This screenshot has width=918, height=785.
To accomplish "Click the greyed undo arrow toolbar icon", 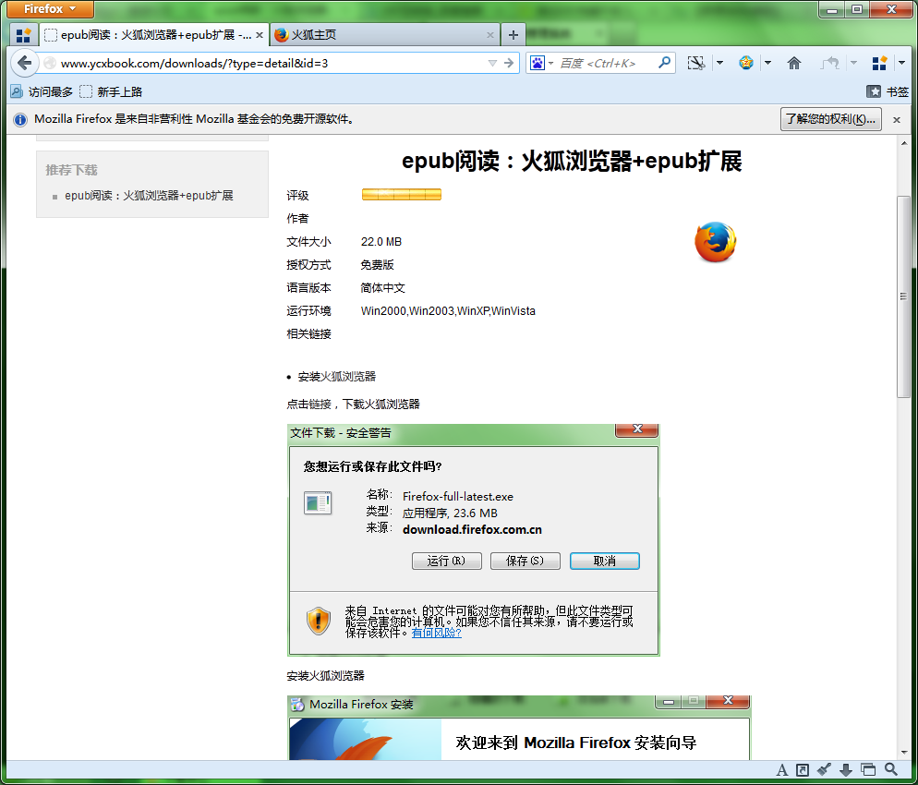I will [830, 63].
